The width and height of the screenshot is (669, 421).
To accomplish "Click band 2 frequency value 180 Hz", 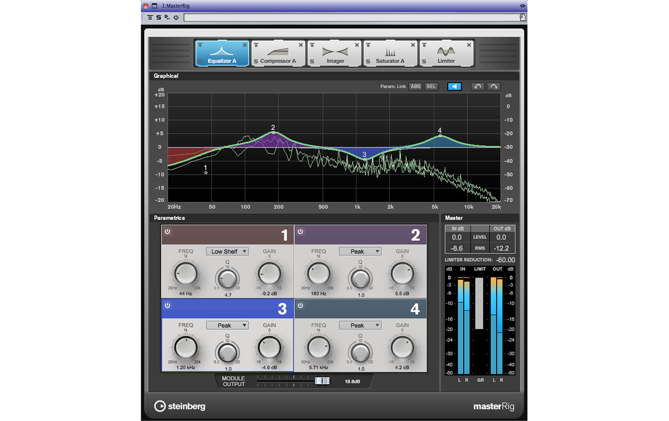I will point(319,293).
